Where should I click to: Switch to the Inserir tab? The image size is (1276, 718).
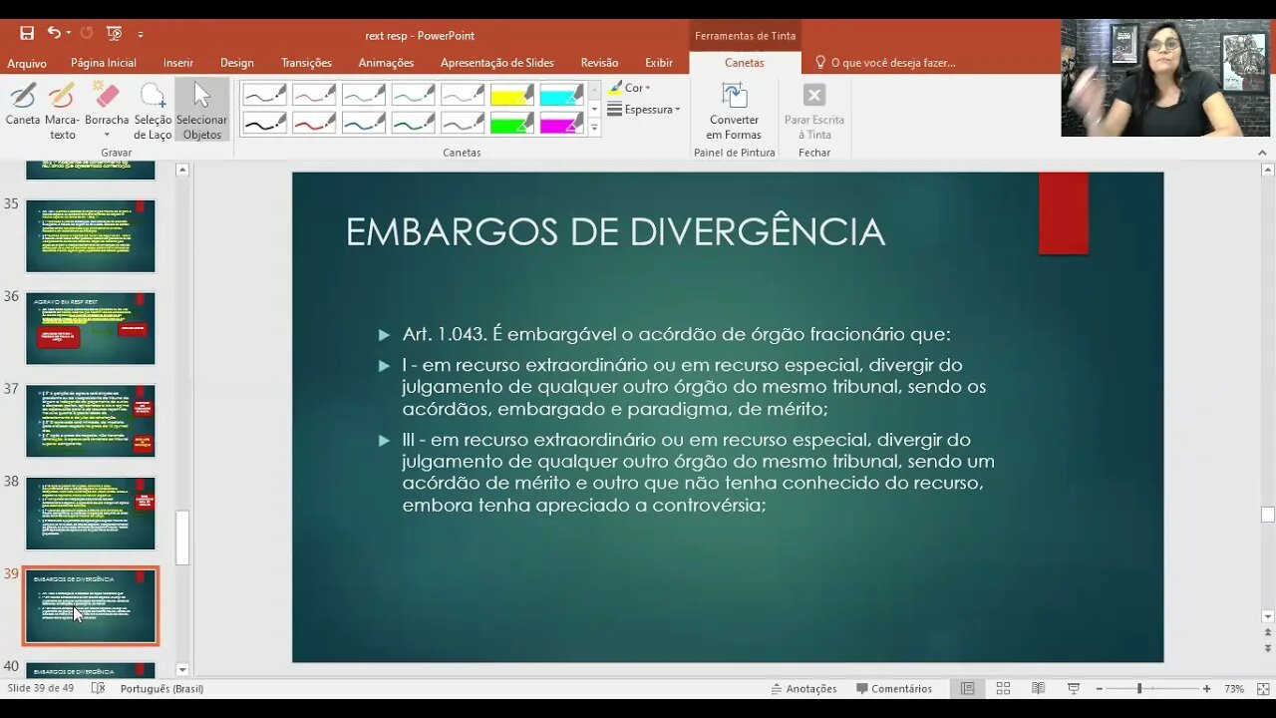pyautogui.click(x=178, y=63)
